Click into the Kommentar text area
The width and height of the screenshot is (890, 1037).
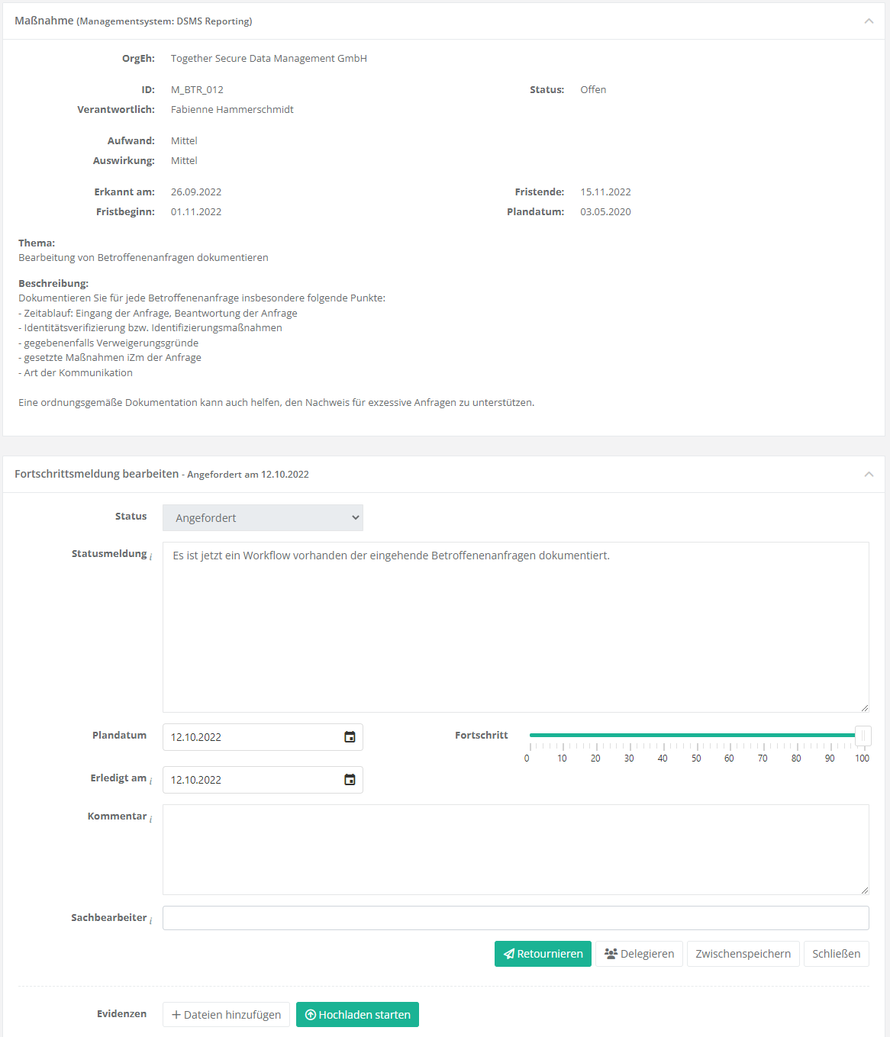pos(515,849)
